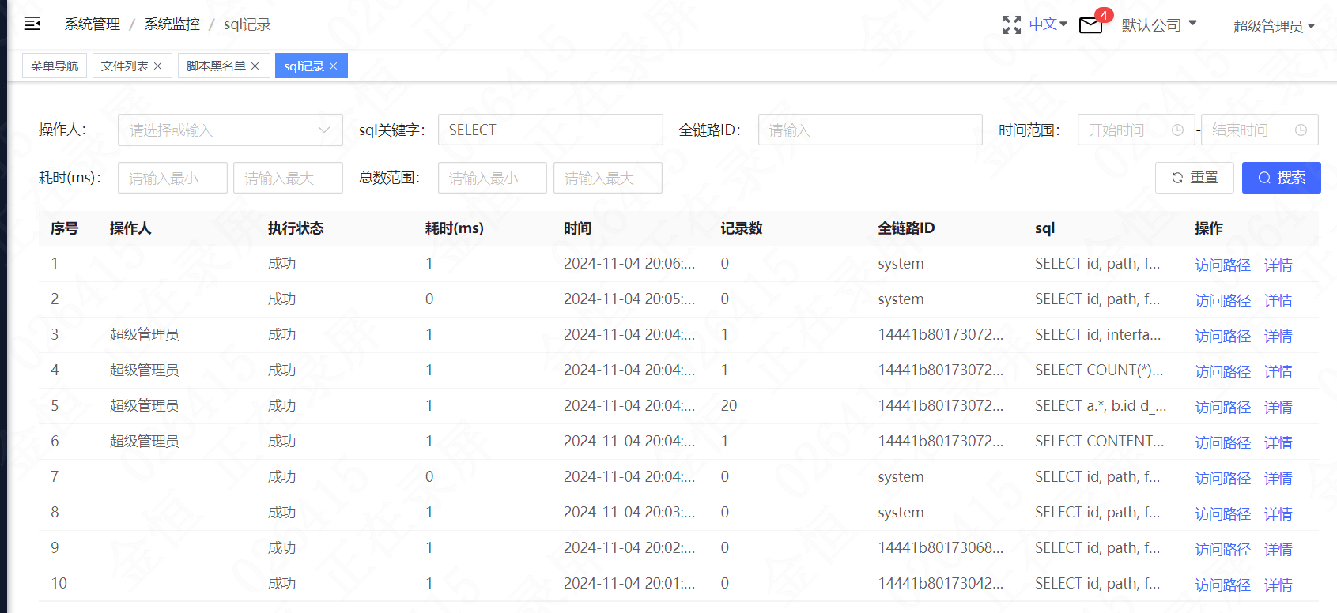Click the 重置 reset button
The image size is (1337, 613).
point(1194,178)
